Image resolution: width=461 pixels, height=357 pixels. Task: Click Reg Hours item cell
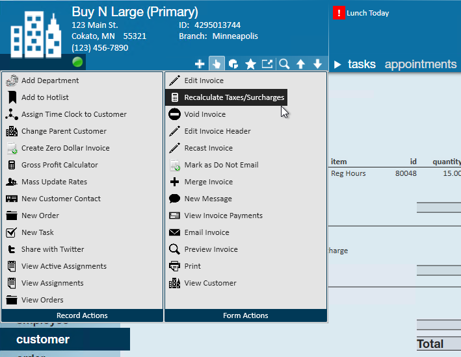pos(348,173)
